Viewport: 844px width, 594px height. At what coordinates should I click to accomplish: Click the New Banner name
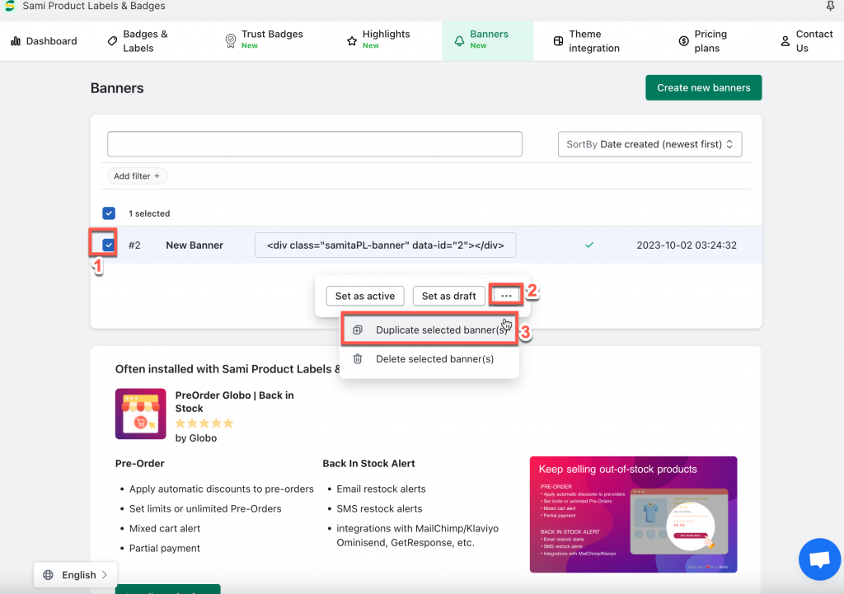[195, 246]
